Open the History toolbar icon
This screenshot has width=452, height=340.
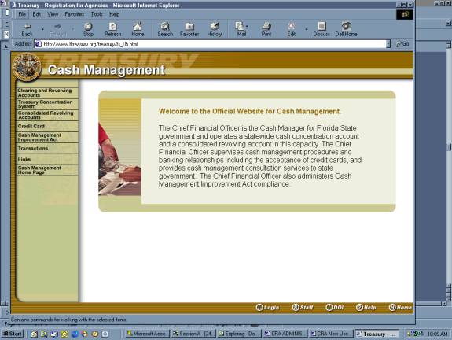[215, 27]
